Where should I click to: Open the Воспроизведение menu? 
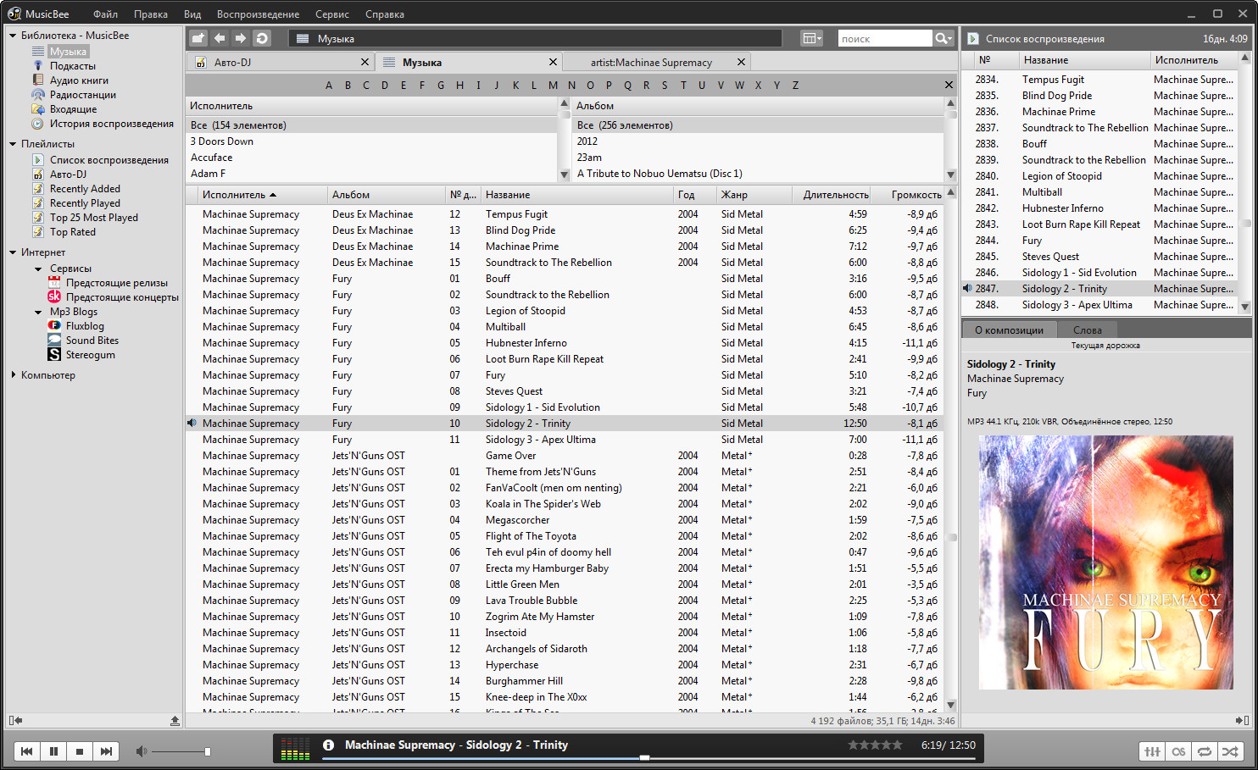pyautogui.click(x=258, y=14)
